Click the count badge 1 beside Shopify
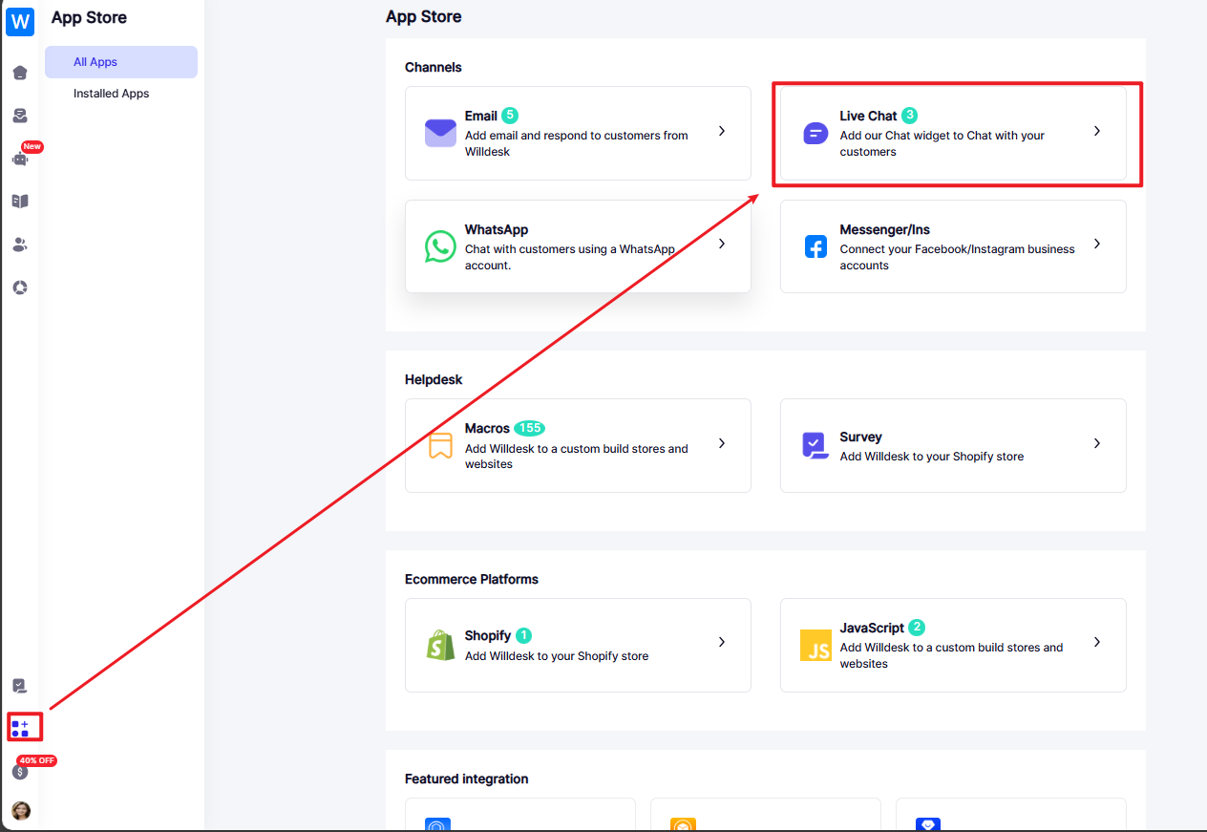The width and height of the screenshot is (1207, 832). point(524,635)
